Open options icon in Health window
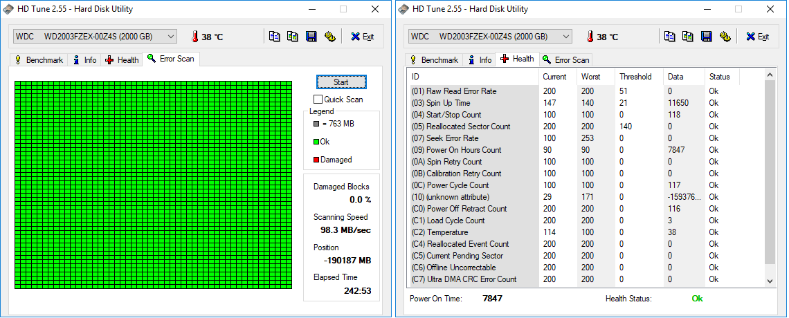This screenshot has height=318, width=789. pos(725,37)
